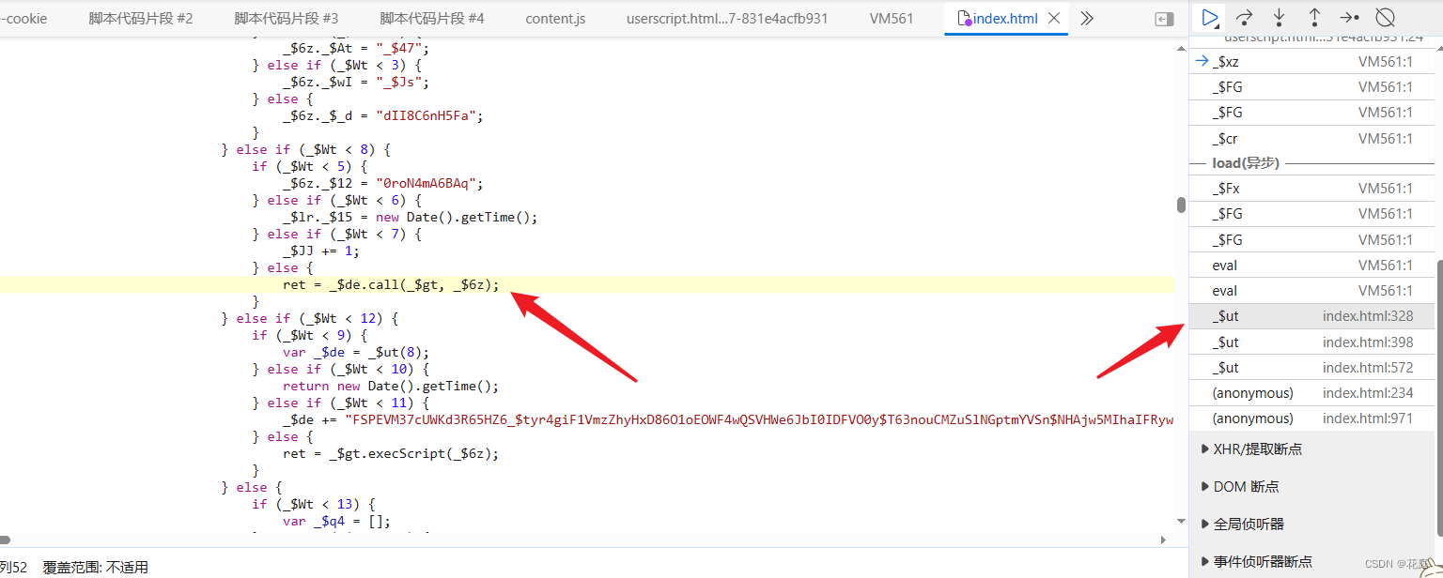Click line ret = _$gt.execScript(_$6z)
Screen dimensions: 1443x578
pos(390,453)
